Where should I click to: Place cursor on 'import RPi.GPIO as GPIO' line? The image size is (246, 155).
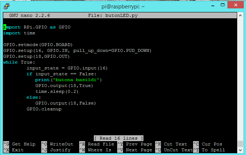click(37, 27)
